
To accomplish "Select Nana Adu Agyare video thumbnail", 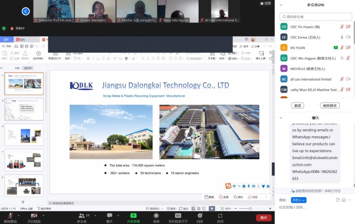I will coord(178,11).
